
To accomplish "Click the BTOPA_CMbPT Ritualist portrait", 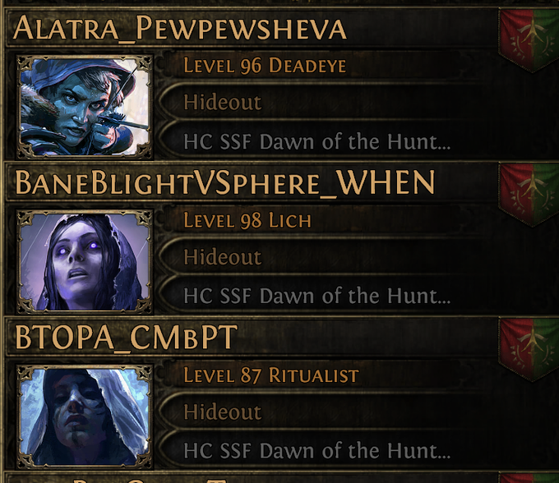I will (x=85, y=416).
